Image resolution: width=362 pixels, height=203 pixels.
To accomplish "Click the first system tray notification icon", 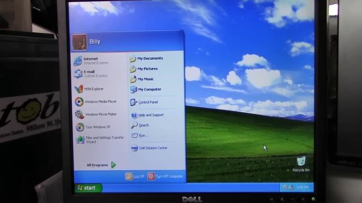I will (285, 187).
